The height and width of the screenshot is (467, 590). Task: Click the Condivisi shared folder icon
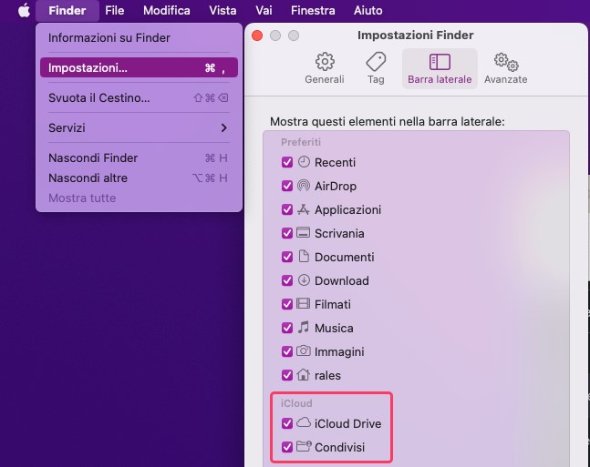point(304,446)
